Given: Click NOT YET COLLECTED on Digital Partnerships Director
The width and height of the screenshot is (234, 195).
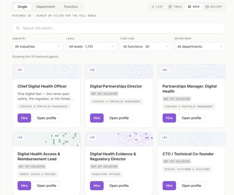Looking at the screenshot, I should click(104, 94).
